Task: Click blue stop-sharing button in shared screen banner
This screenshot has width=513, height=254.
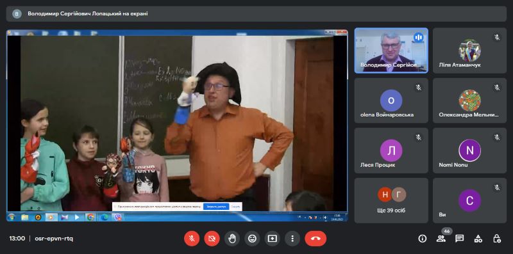Action: coord(216,207)
